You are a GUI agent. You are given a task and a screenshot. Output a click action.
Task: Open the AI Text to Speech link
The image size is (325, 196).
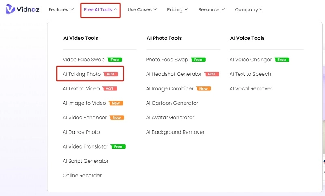tap(250, 74)
